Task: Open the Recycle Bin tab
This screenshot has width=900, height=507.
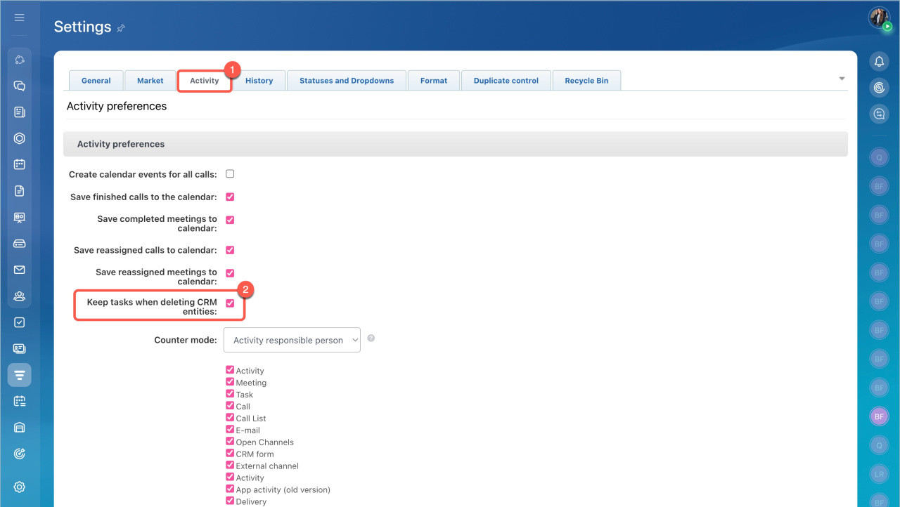Action: [586, 81]
